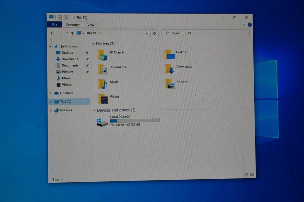Click the Local Disk (C:) usage bar

135,121
